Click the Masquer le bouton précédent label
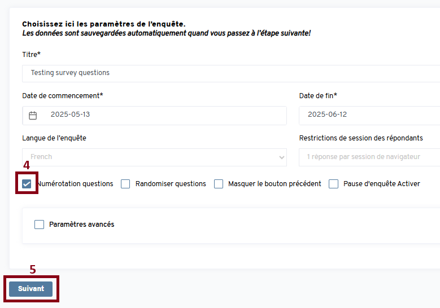 click(x=275, y=184)
